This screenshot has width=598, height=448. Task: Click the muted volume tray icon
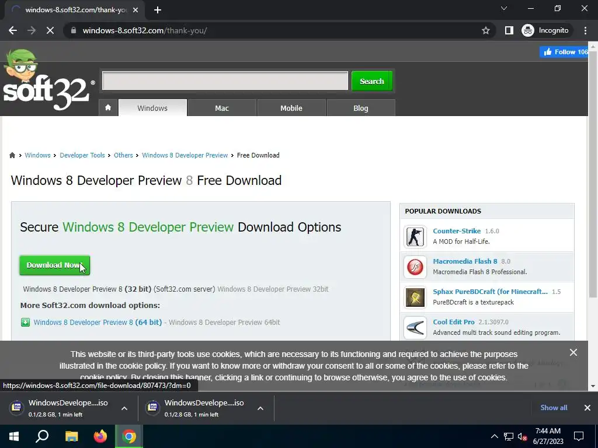(522, 436)
